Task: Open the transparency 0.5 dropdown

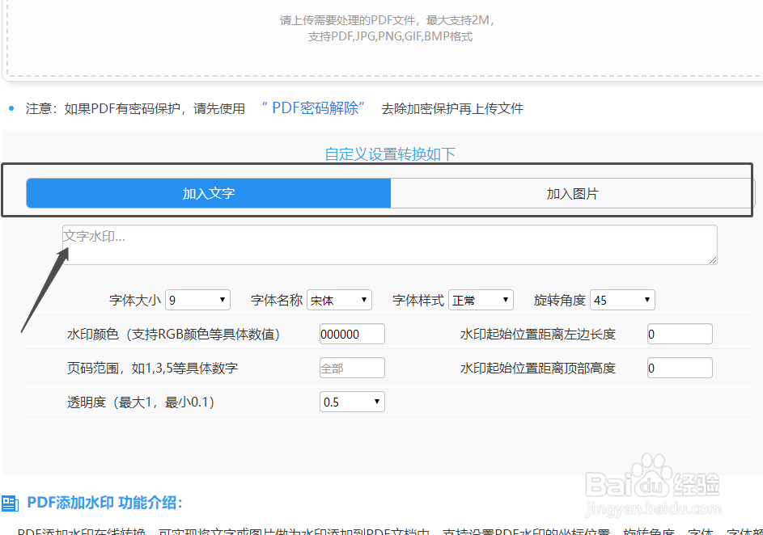Action: click(352, 401)
